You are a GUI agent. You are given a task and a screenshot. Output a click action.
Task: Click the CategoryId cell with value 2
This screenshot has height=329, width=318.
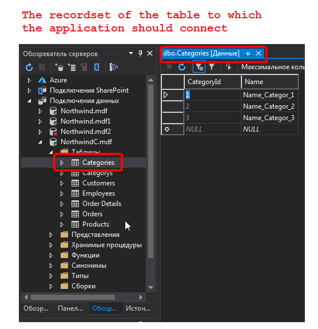coord(213,106)
